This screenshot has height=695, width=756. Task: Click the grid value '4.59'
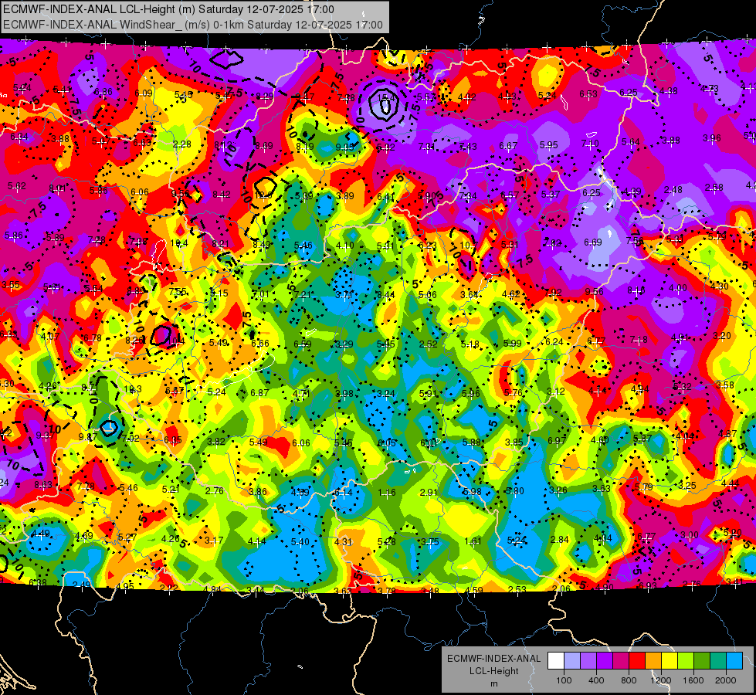click(x=474, y=590)
